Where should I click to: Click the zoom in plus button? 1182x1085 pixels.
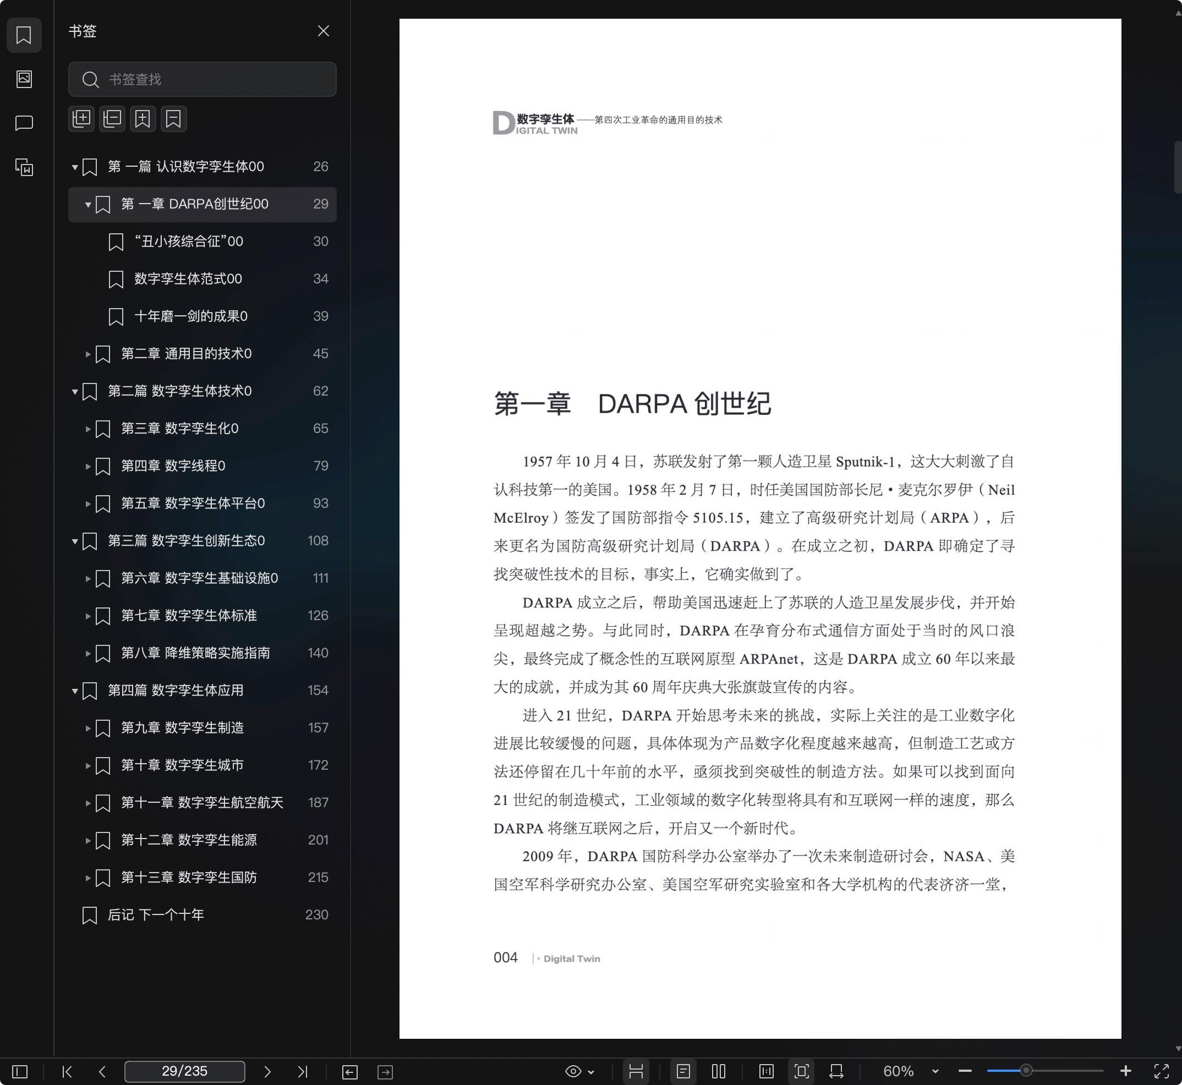(x=1126, y=1071)
